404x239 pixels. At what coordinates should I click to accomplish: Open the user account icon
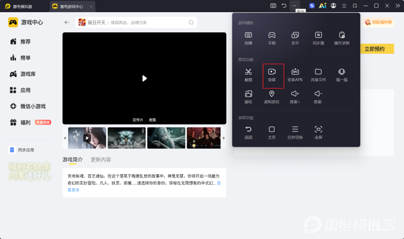(x=334, y=6)
